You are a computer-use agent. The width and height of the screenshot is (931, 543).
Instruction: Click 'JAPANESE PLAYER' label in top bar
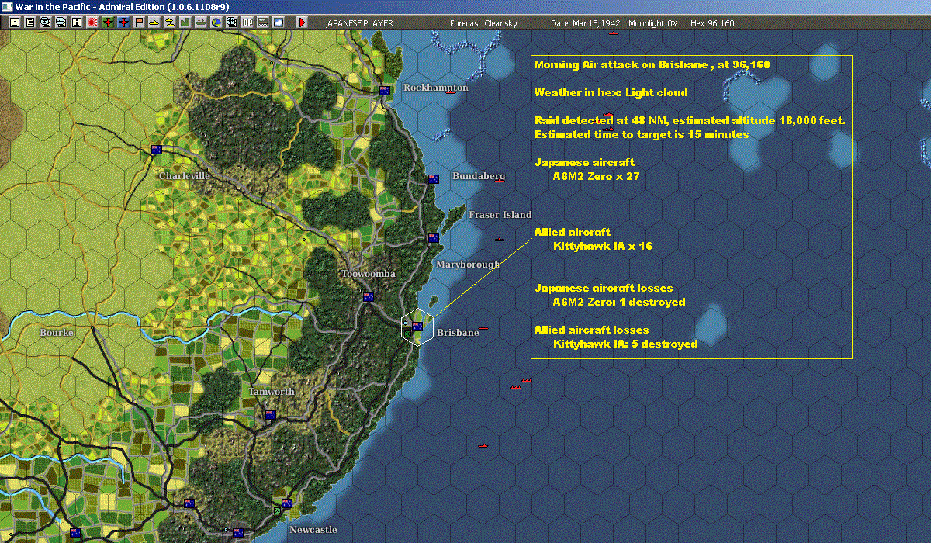coord(359,23)
